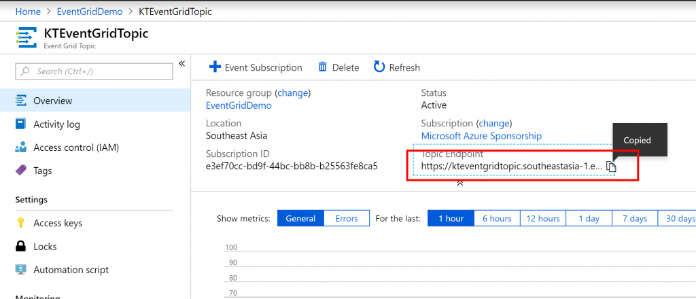Click the Event Grid Topic logo icon
The image size is (696, 299).
point(27,37)
